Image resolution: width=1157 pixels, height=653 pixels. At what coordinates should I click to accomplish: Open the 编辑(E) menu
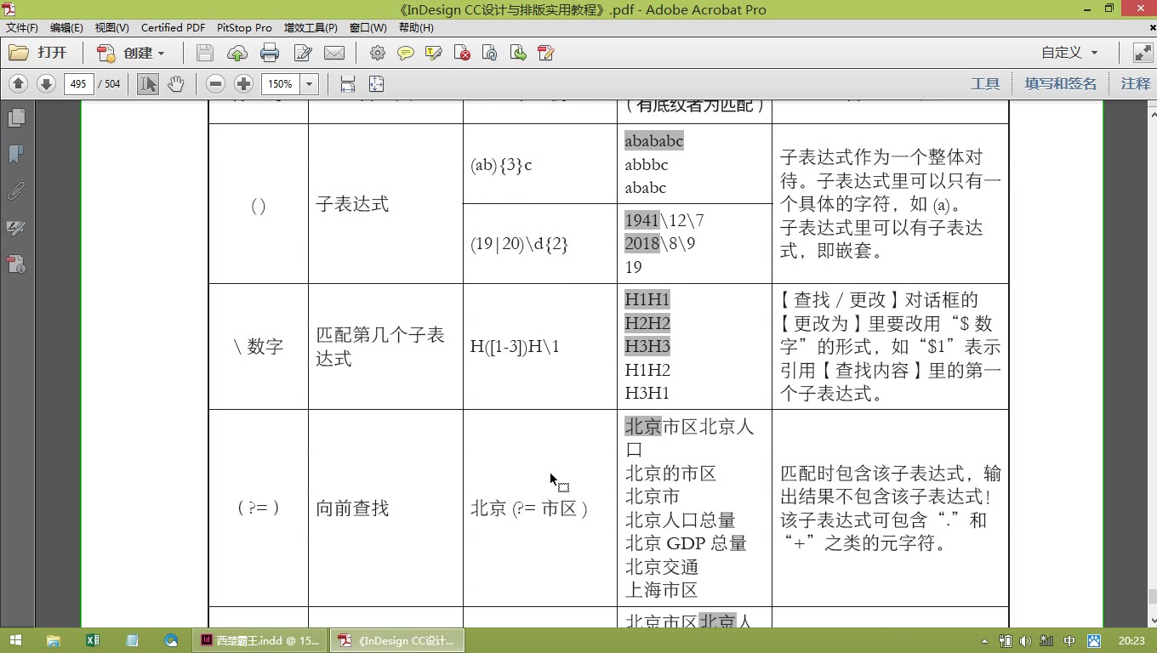click(x=66, y=28)
